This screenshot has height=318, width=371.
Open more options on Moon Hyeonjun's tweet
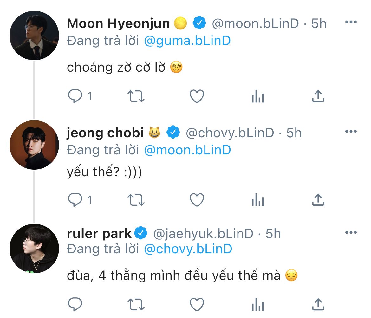tap(351, 22)
